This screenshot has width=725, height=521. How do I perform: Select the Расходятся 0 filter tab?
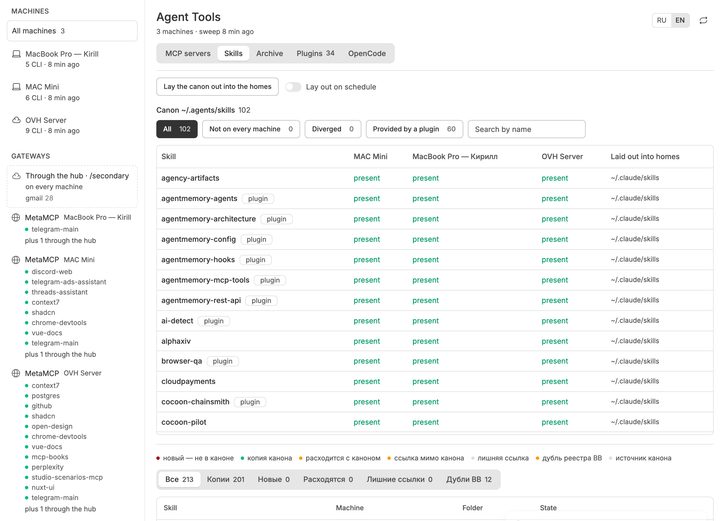[328, 479]
